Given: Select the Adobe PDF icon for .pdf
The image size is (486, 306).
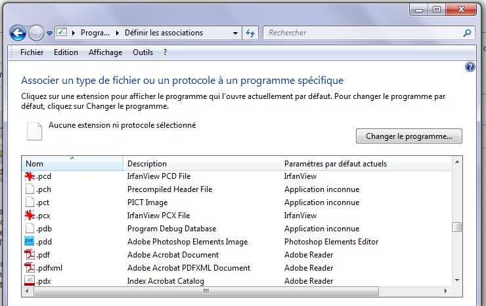Looking at the screenshot, I should [x=29, y=255].
